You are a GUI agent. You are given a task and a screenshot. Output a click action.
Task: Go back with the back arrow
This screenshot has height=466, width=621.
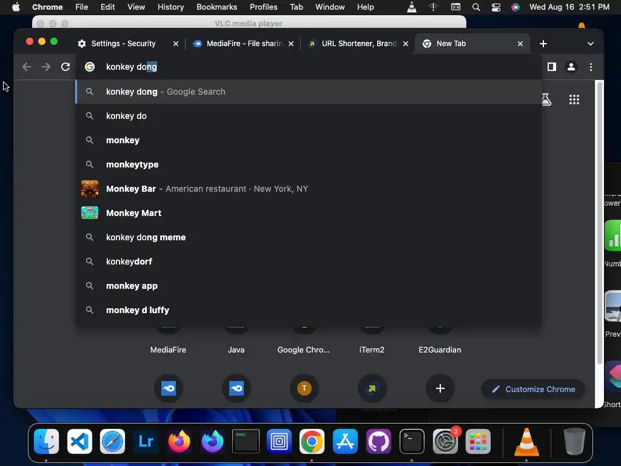click(x=27, y=67)
